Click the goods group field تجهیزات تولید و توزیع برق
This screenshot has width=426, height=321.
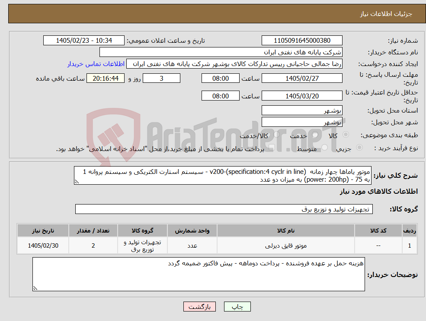coord(224,209)
